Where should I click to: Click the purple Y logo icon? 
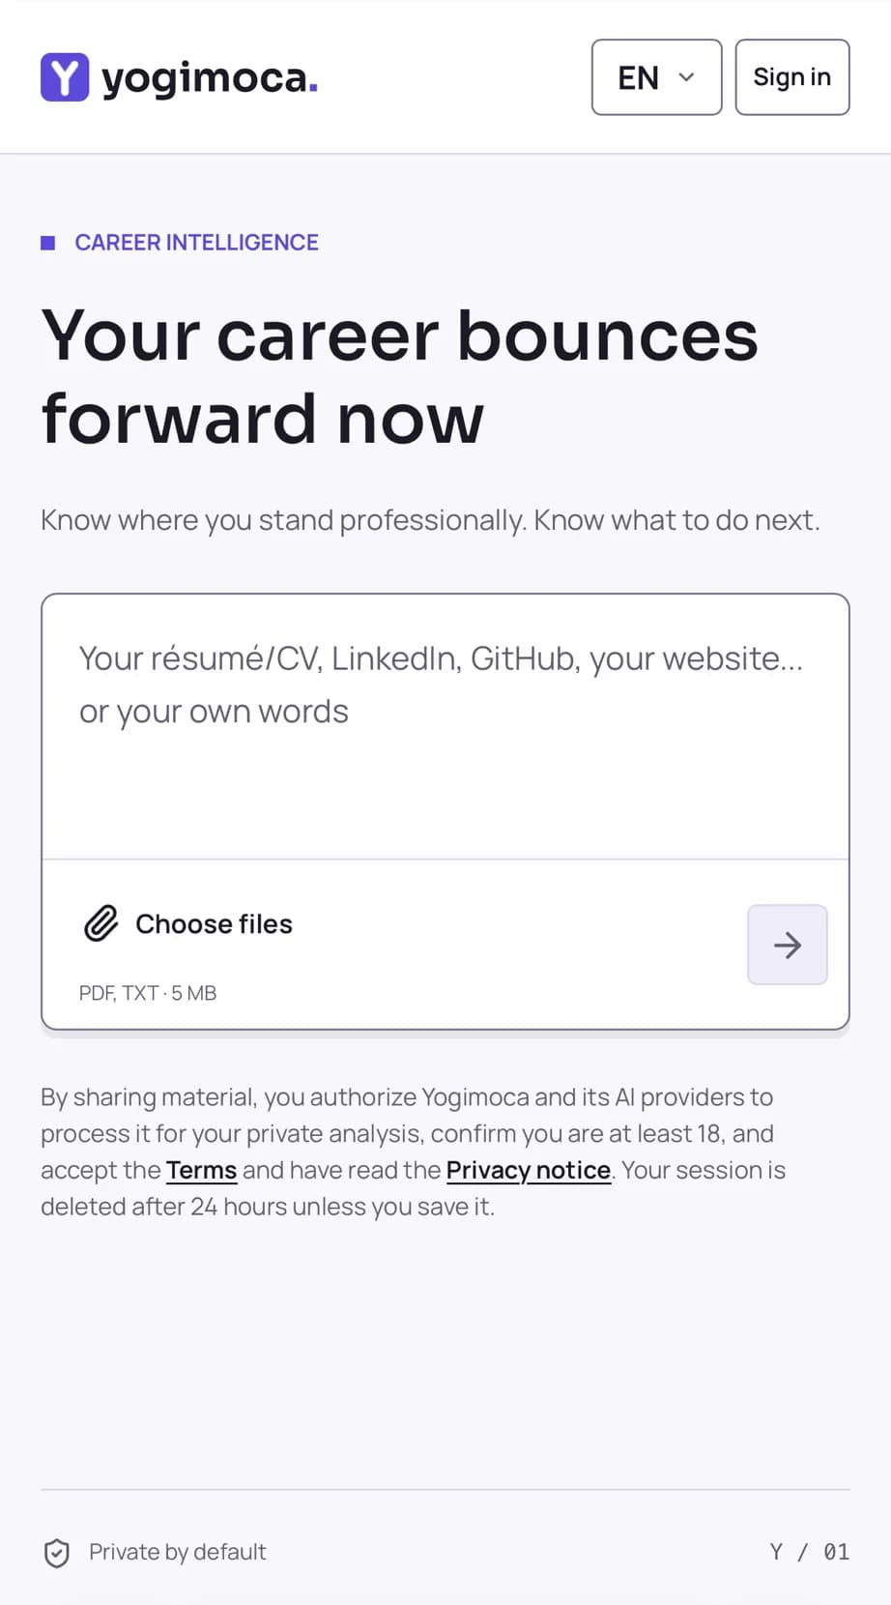tap(65, 77)
